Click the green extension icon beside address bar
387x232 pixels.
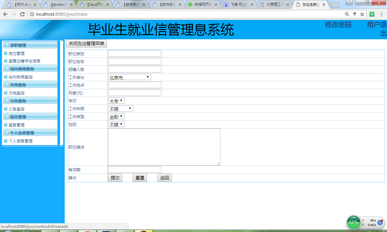coord(372,14)
